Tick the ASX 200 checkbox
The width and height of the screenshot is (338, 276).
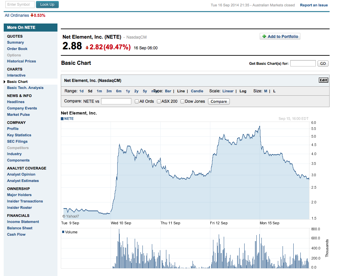point(159,101)
